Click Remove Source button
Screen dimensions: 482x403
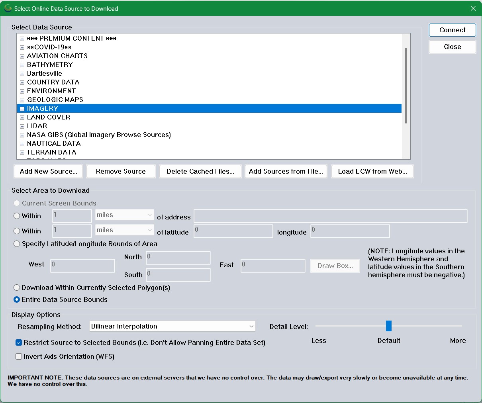pyautogui.click(x=121, y=171)
